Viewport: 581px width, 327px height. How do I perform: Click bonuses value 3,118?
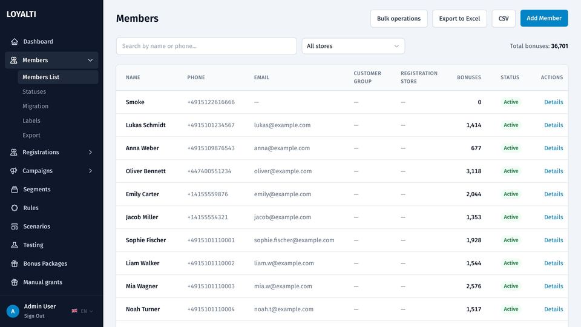tap(473, 171)
